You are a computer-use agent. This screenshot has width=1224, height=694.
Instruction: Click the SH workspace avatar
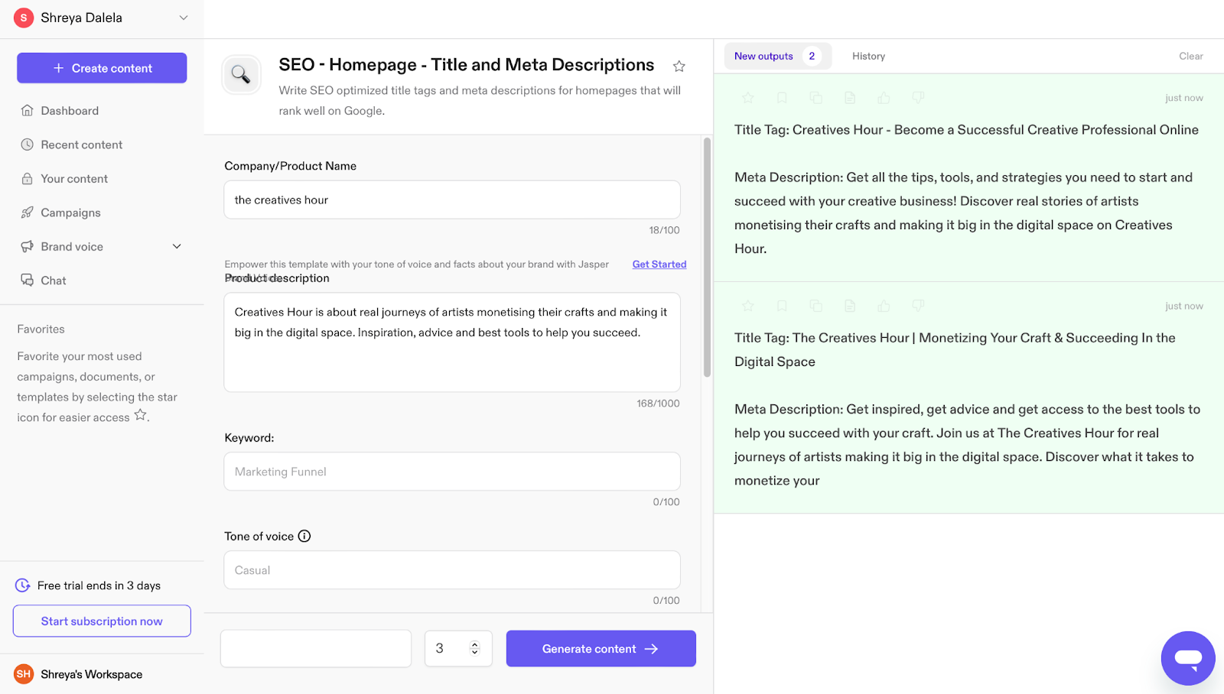24,674
